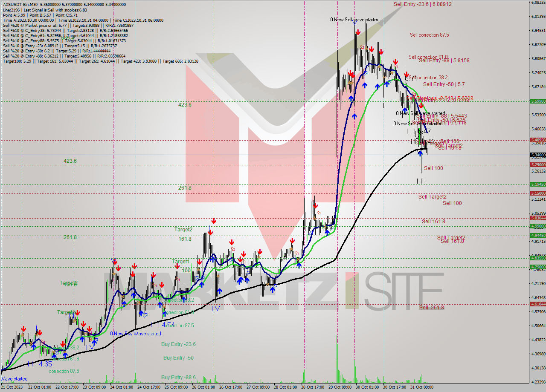Click the '0 New Buy Wave started' label
The width and height of the screenshot is (546, 392).
tap(136, 334)
